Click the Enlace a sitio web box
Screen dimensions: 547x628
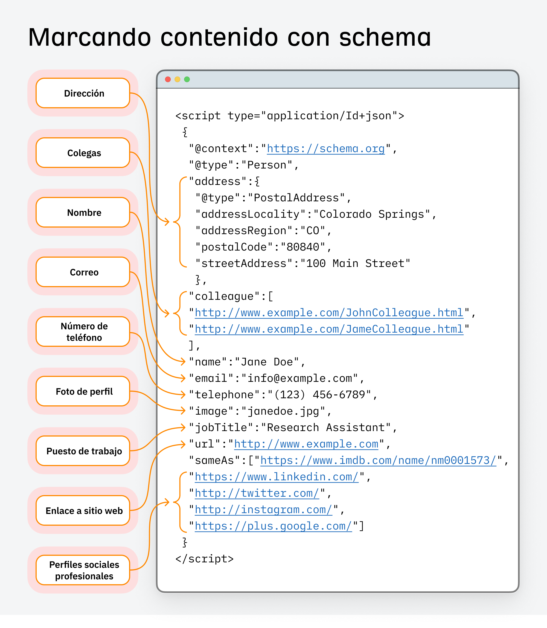(x=83, y=510)
